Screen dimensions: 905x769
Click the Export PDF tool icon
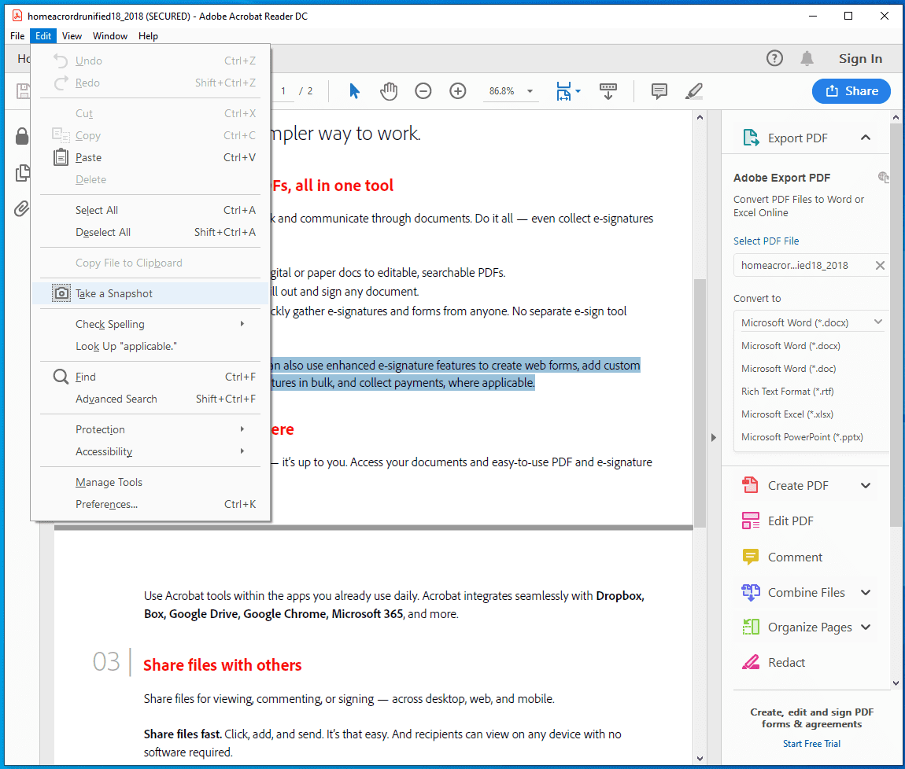(x=751, y=138)
